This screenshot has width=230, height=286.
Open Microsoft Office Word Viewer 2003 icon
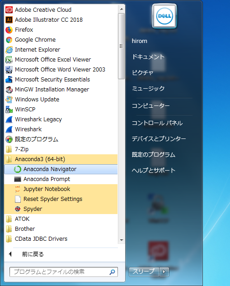coord(9,70)
